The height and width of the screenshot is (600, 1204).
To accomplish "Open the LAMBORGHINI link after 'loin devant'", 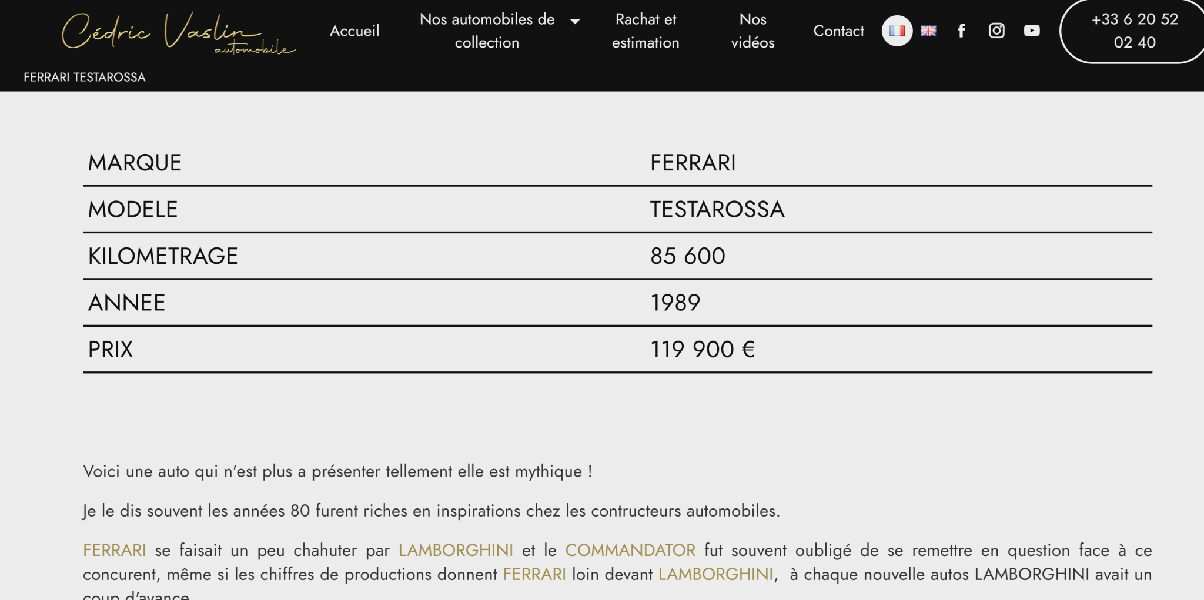I will click(715, 574).
